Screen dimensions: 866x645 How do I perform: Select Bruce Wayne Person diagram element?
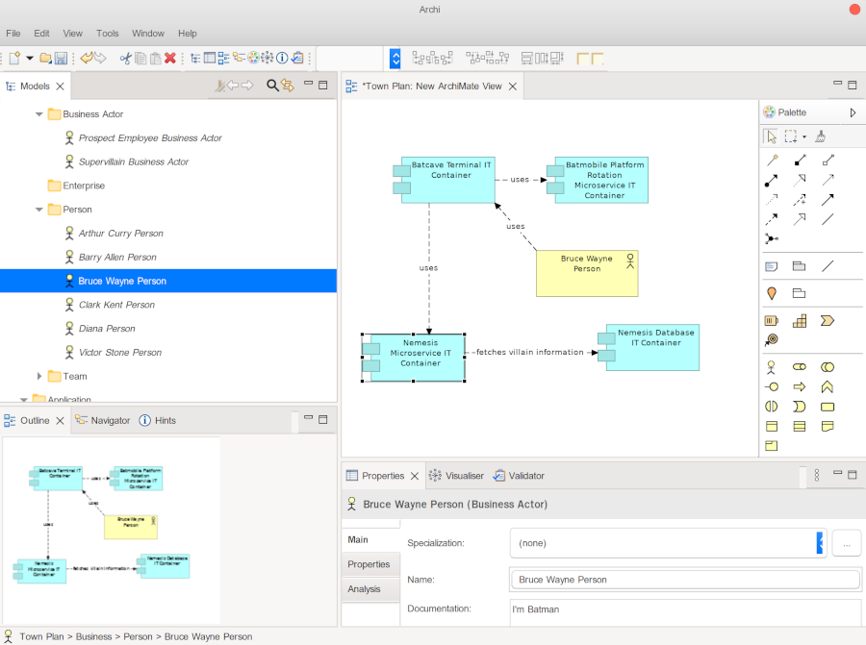587,274
